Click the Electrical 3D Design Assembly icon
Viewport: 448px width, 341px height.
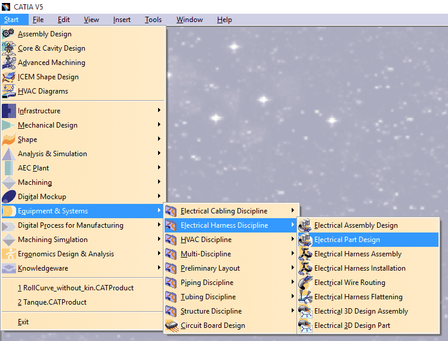(x=305, y=311)
